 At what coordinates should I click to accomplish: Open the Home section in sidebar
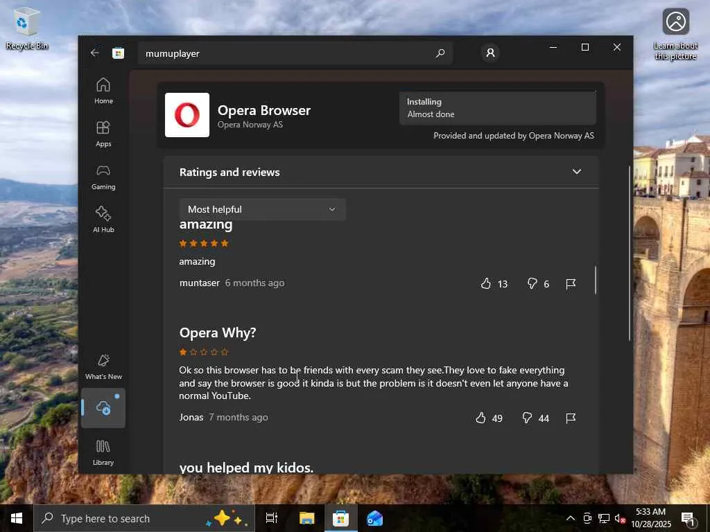[x=103, y=91]
